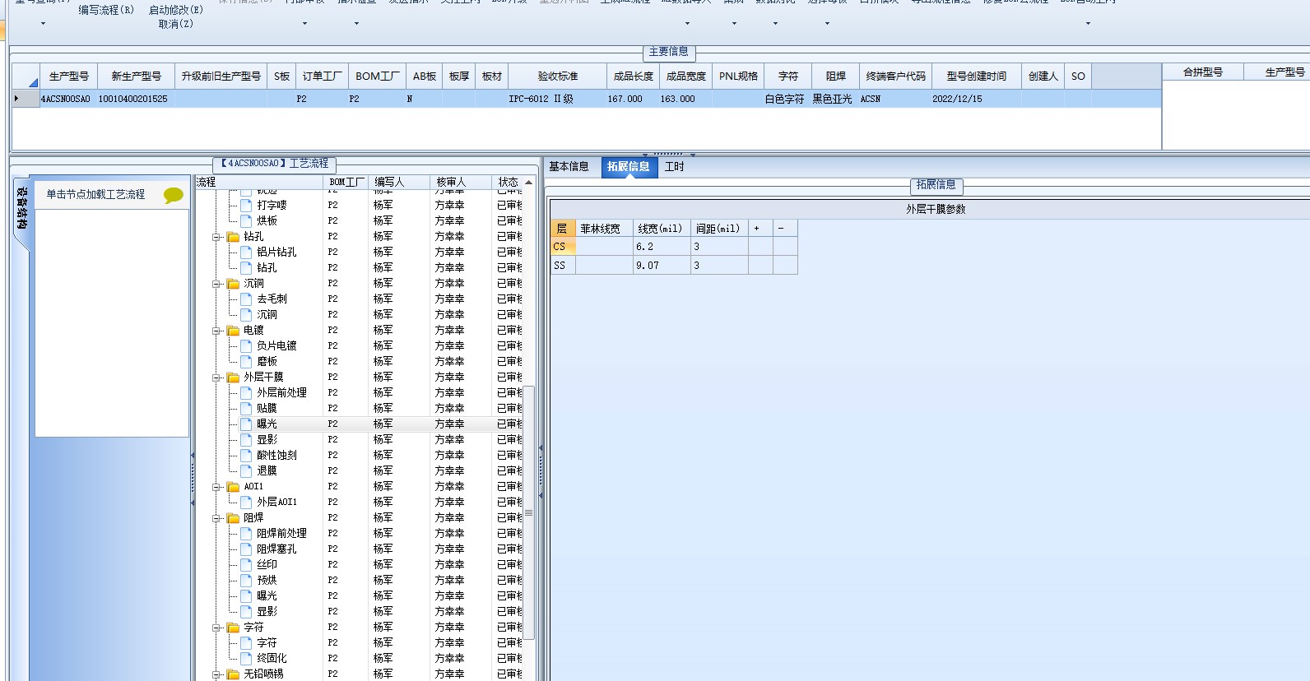Click 单击节点加载工艺流程 hint text
The width and height of the screenshot is (1310, 681).
click(95, 194)
